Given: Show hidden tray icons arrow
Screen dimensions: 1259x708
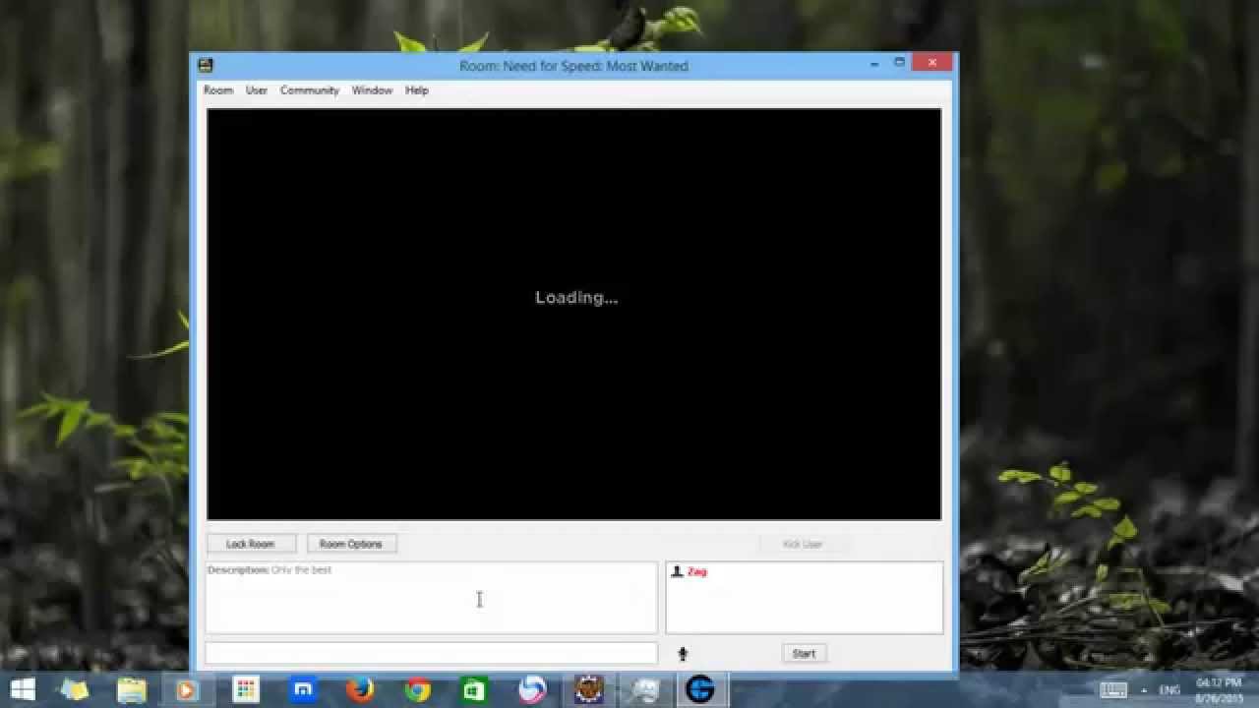Looking at the screenshot, I should pos(1143,690).
